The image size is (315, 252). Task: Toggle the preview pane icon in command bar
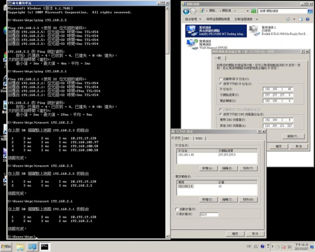301,19
